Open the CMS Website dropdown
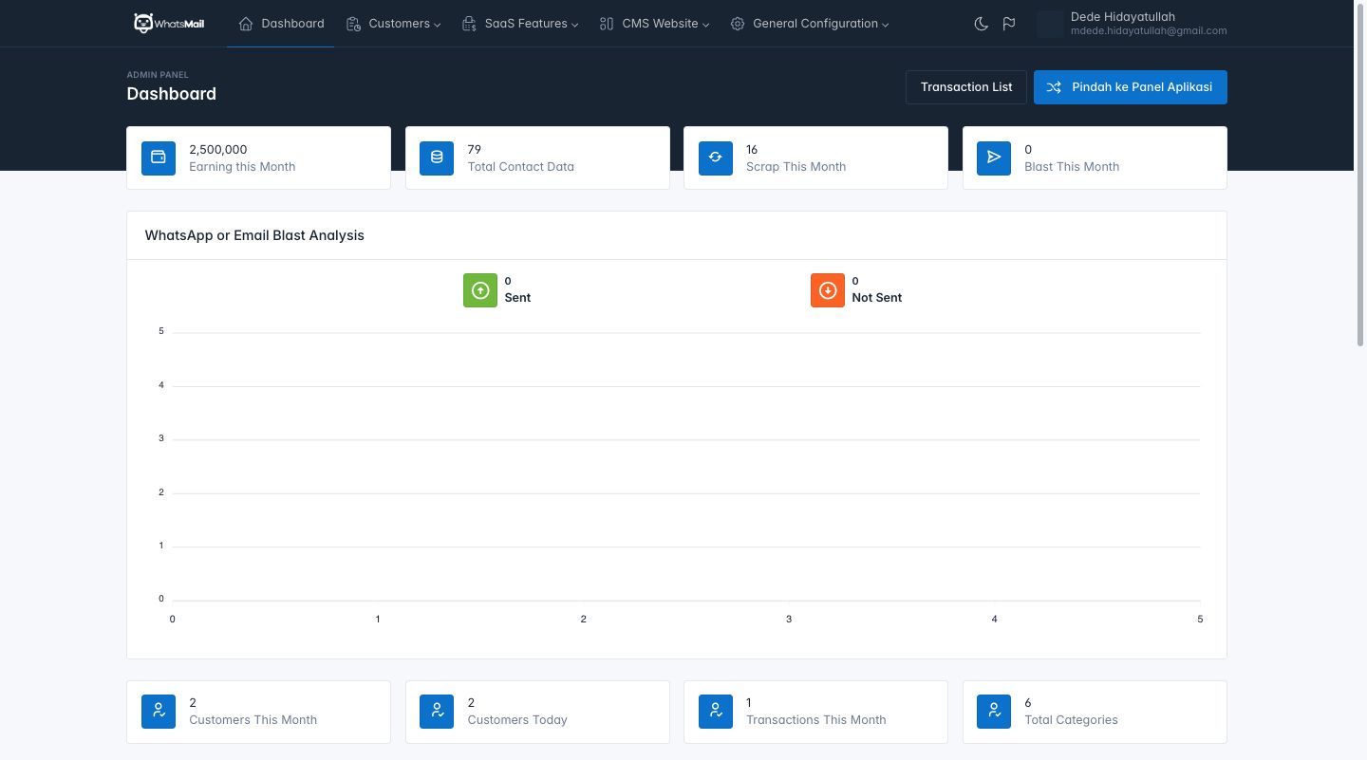This screenshot has width=1367, height=760. (655, 24)
